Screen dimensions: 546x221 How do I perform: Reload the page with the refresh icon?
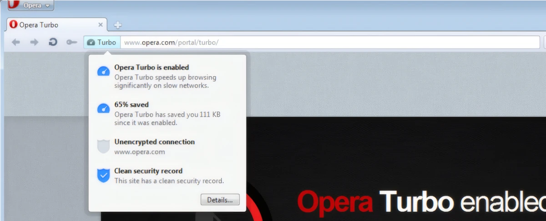(x=53, y=42)
